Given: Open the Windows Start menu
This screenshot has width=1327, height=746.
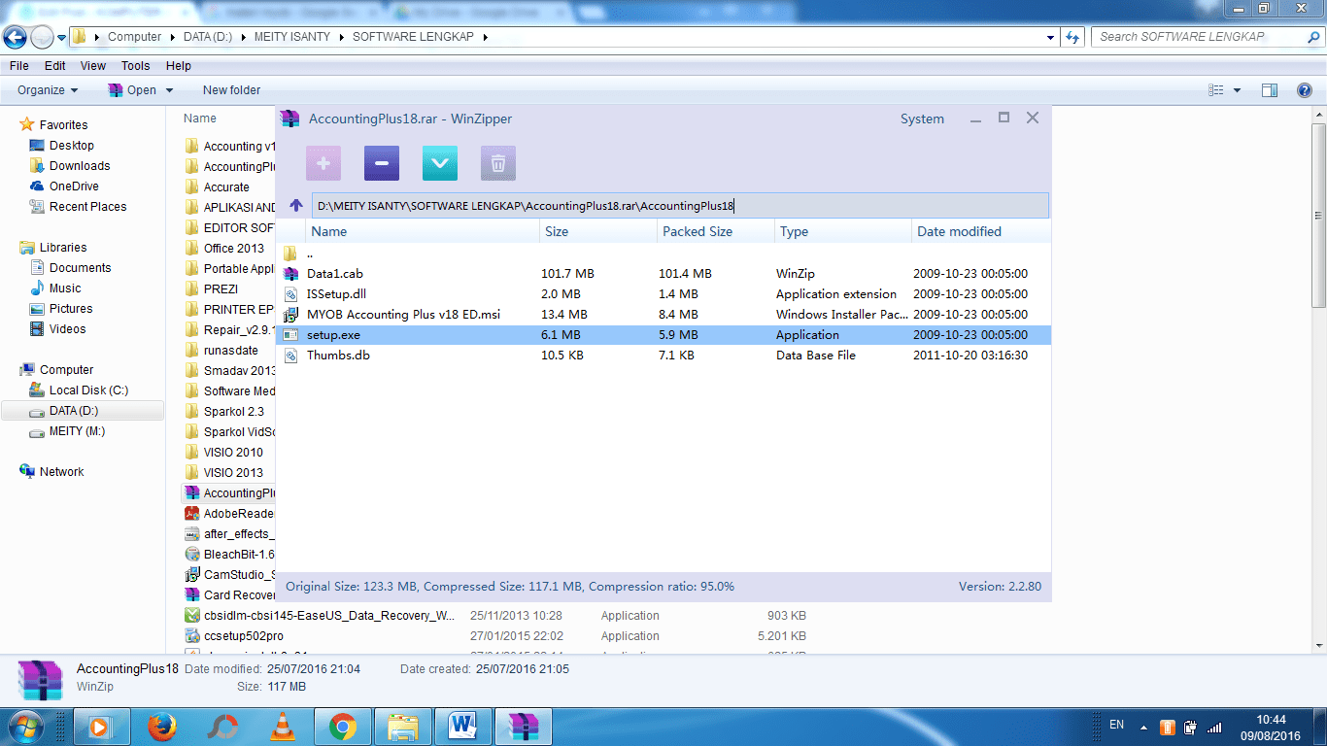Looking at the screenshot, I should pyautogui.click(x=23, y=727).
